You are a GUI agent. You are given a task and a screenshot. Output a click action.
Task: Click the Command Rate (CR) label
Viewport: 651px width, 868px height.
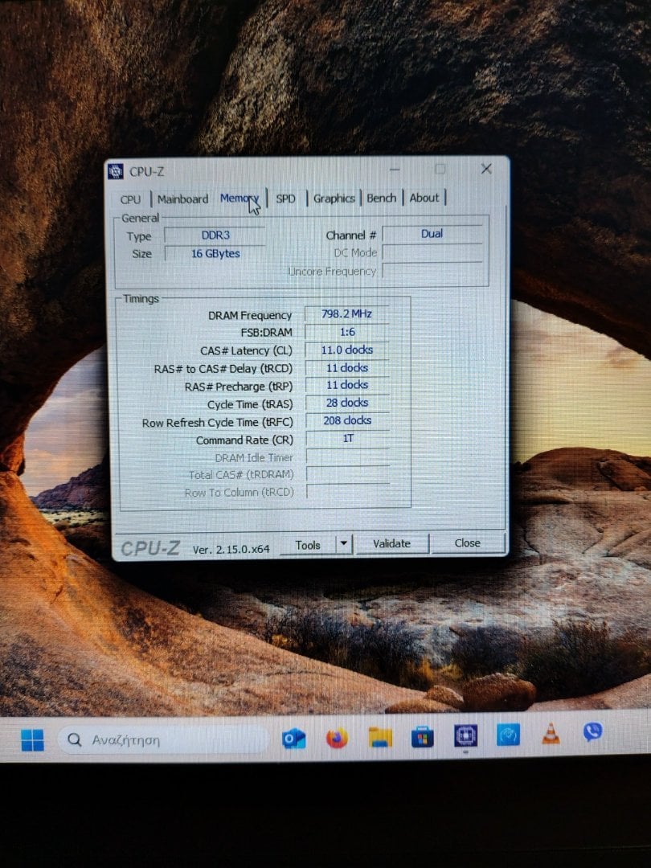pos(244,440)
